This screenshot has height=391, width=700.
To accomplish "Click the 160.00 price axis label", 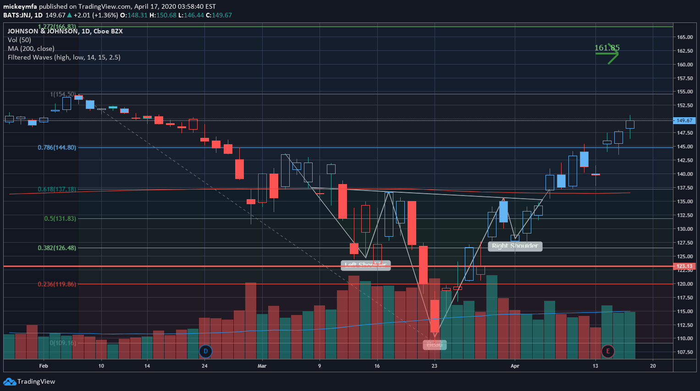I will click(684, 65).
